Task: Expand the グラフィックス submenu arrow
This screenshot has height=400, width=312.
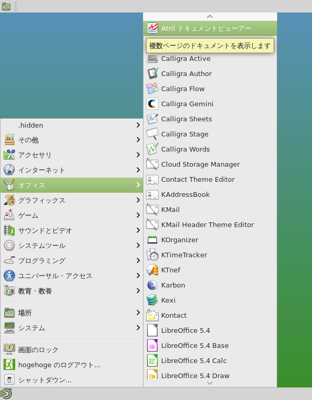Action: (x=138, y=200)
